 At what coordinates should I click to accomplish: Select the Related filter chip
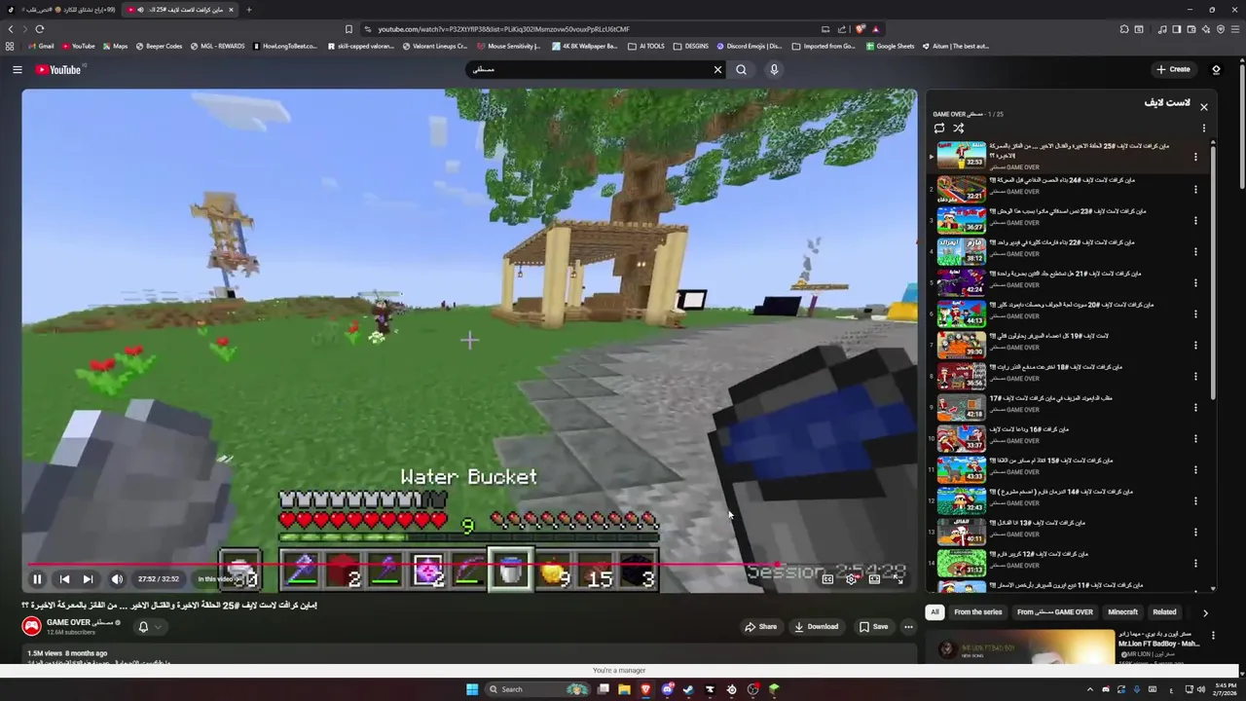click(1164, 612)
